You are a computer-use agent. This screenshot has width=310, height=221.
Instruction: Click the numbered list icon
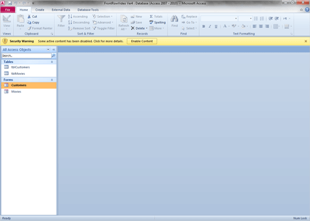pyautogui.click(x=262, y=18)
